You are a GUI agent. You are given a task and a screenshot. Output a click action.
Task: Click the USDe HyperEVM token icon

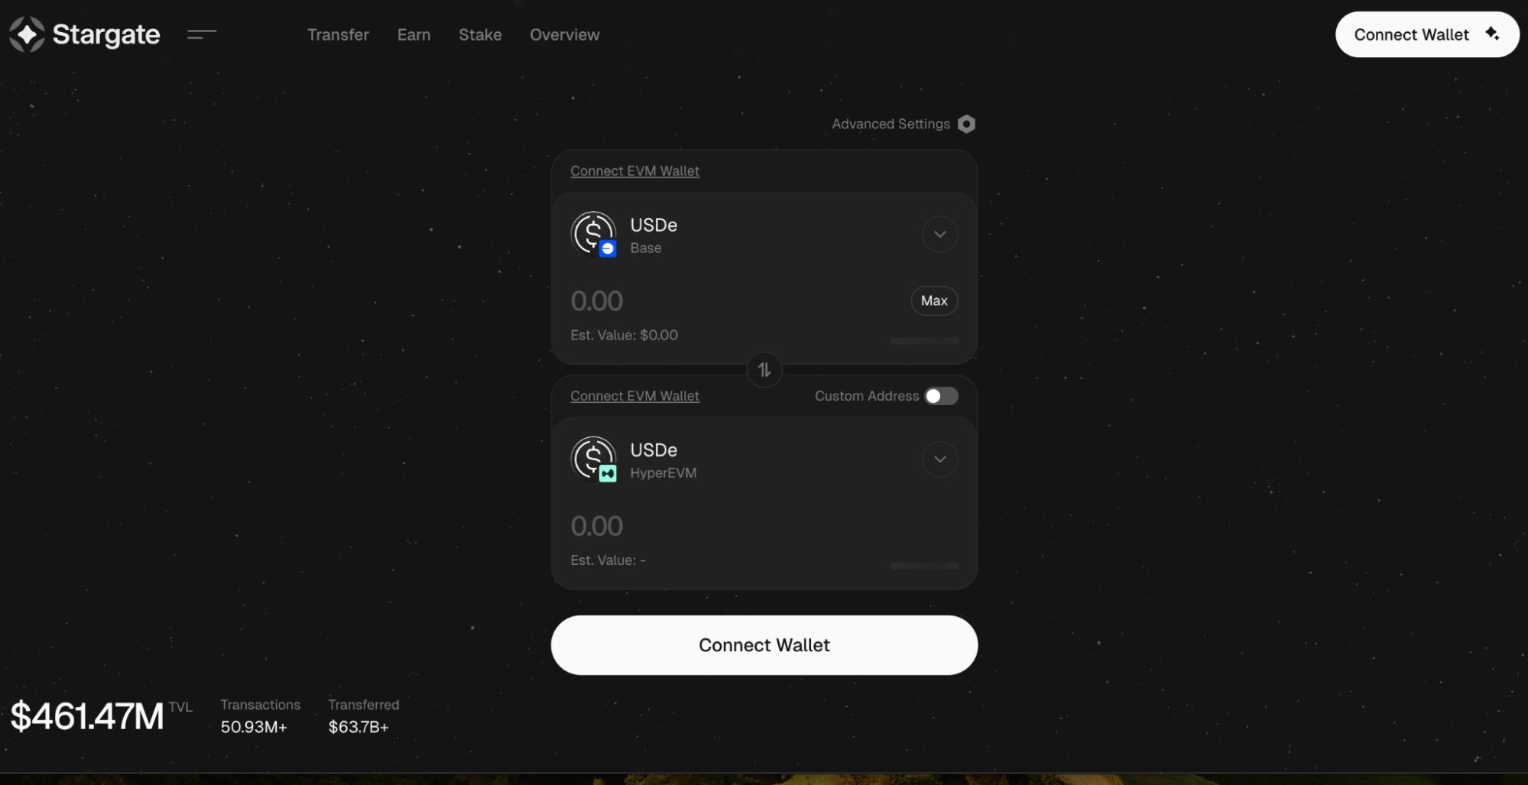592,457
